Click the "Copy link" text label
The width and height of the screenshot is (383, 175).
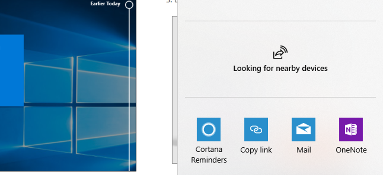coord(256,150)
